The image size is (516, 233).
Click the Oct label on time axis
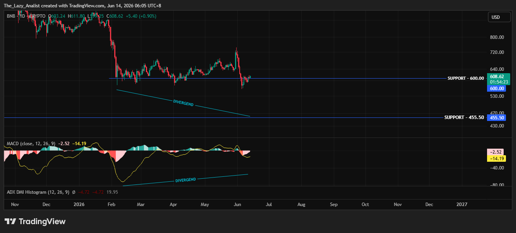365,205
